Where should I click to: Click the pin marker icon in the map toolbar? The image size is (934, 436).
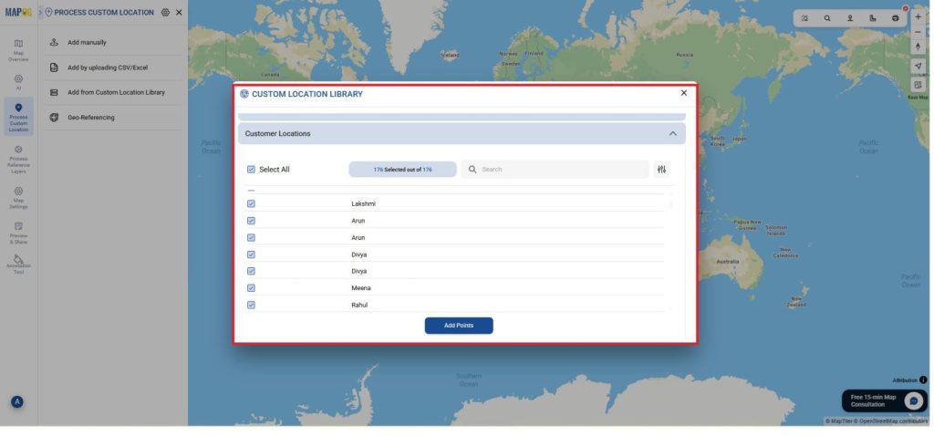[850, 18]
